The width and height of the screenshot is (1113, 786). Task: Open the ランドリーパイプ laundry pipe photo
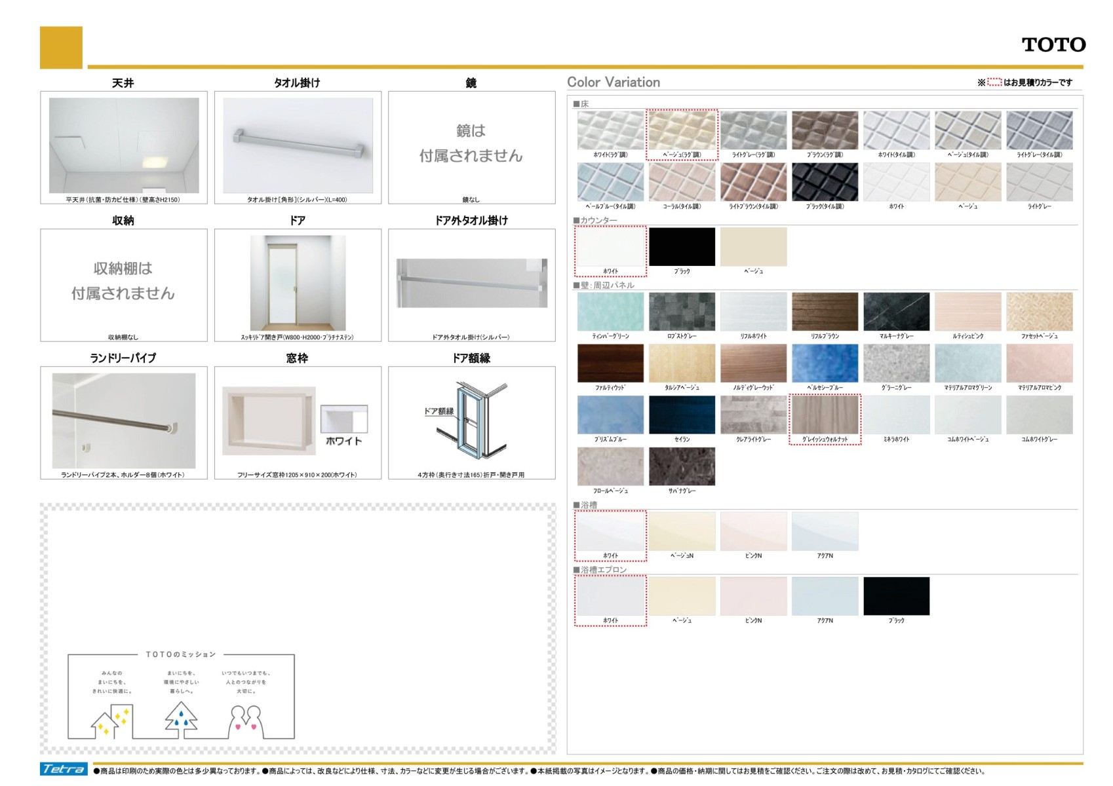coord(124,421)
